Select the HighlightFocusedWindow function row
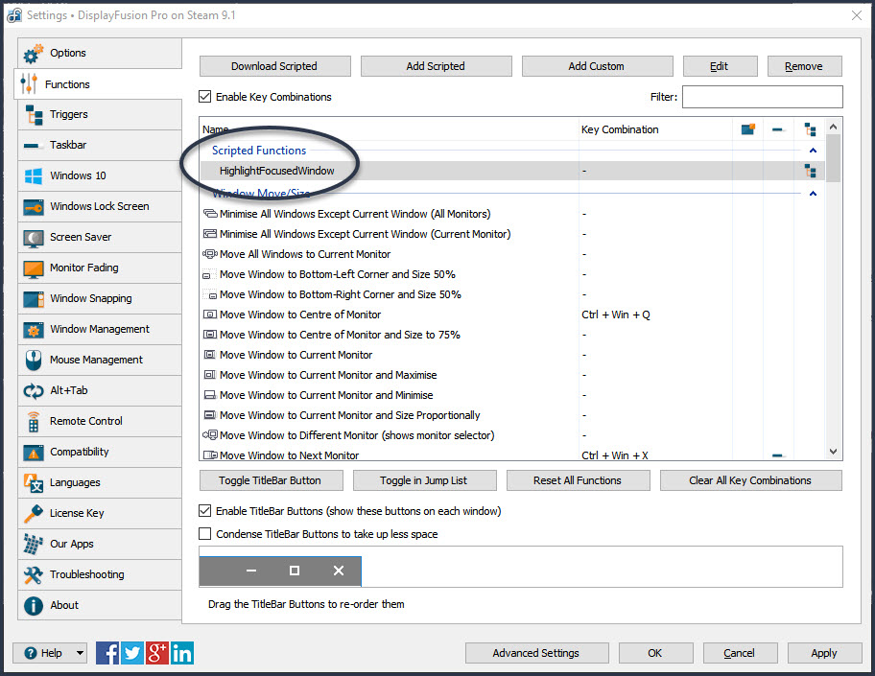This screenshot has height=676, width=875. tap(511, 171)
